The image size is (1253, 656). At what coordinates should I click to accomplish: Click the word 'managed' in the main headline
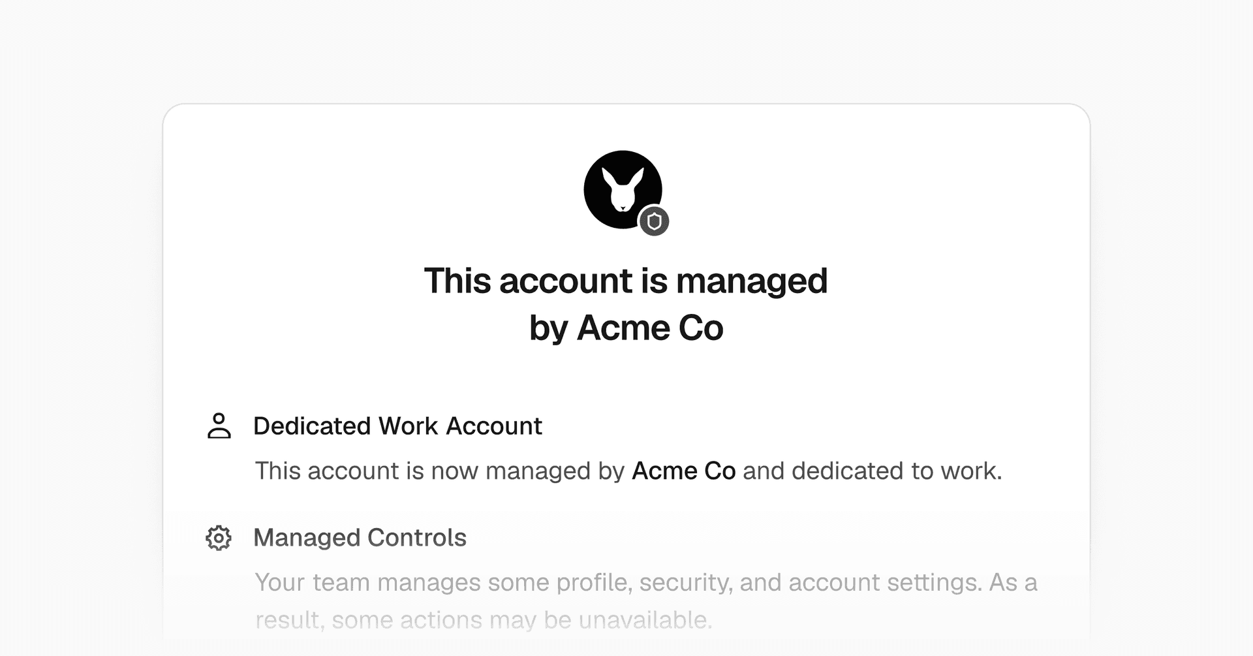[x=752, y=282]
